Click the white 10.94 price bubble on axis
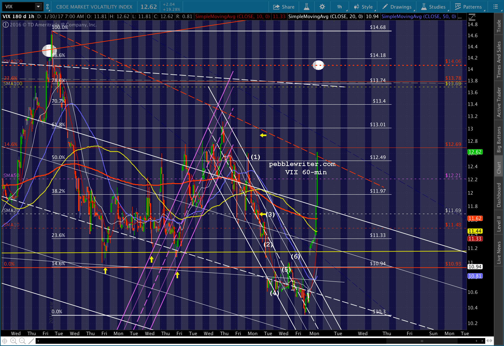This screenshot has height=346, width=504. click(x=475, y=267)
